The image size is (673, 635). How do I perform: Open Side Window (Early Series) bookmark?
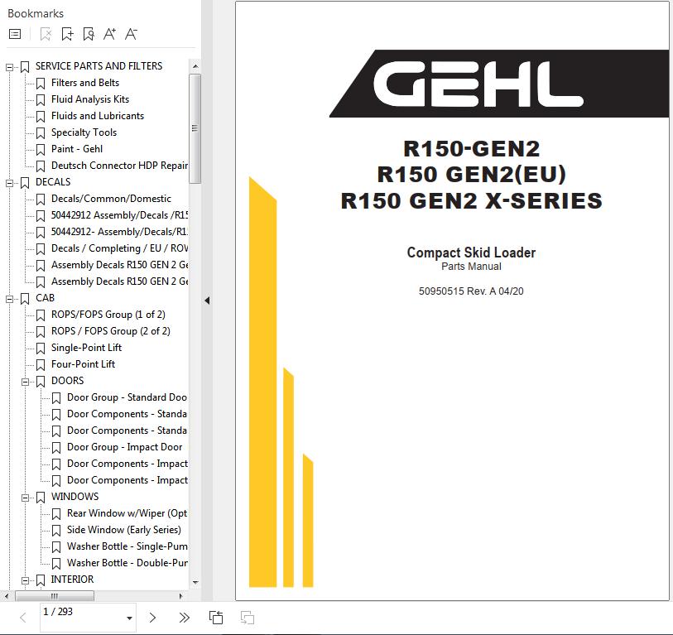tap(124, 530)
